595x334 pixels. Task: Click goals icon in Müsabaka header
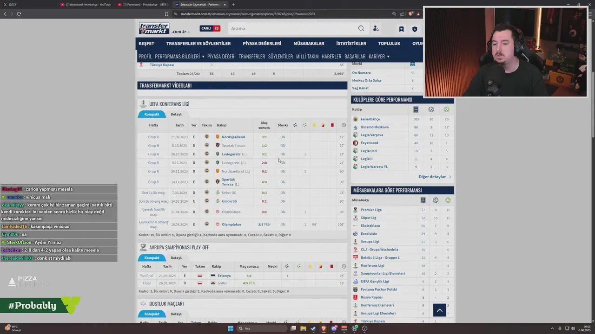coord(436,200)
